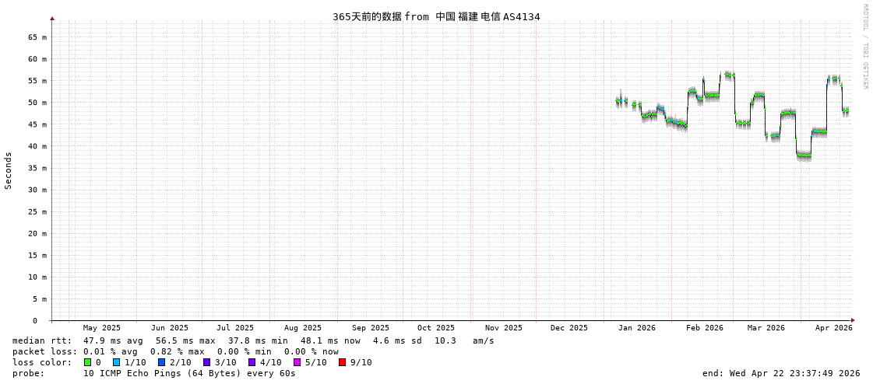
Task: Select the violet 4/10 loss swatch
Action: (252, 362)
